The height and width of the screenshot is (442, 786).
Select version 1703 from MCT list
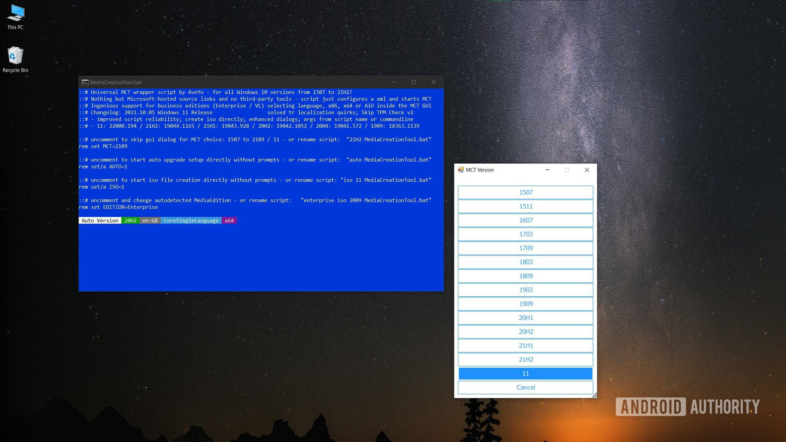click(x=525, y=234)
